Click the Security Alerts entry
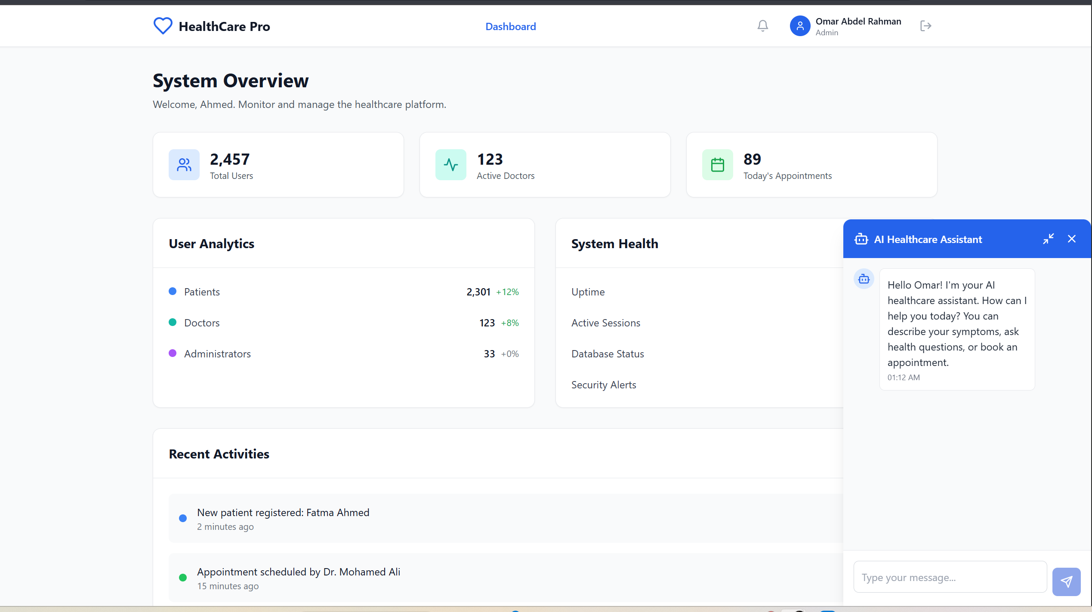Viewport: 1092px width, 612px height. pos(603,384)
